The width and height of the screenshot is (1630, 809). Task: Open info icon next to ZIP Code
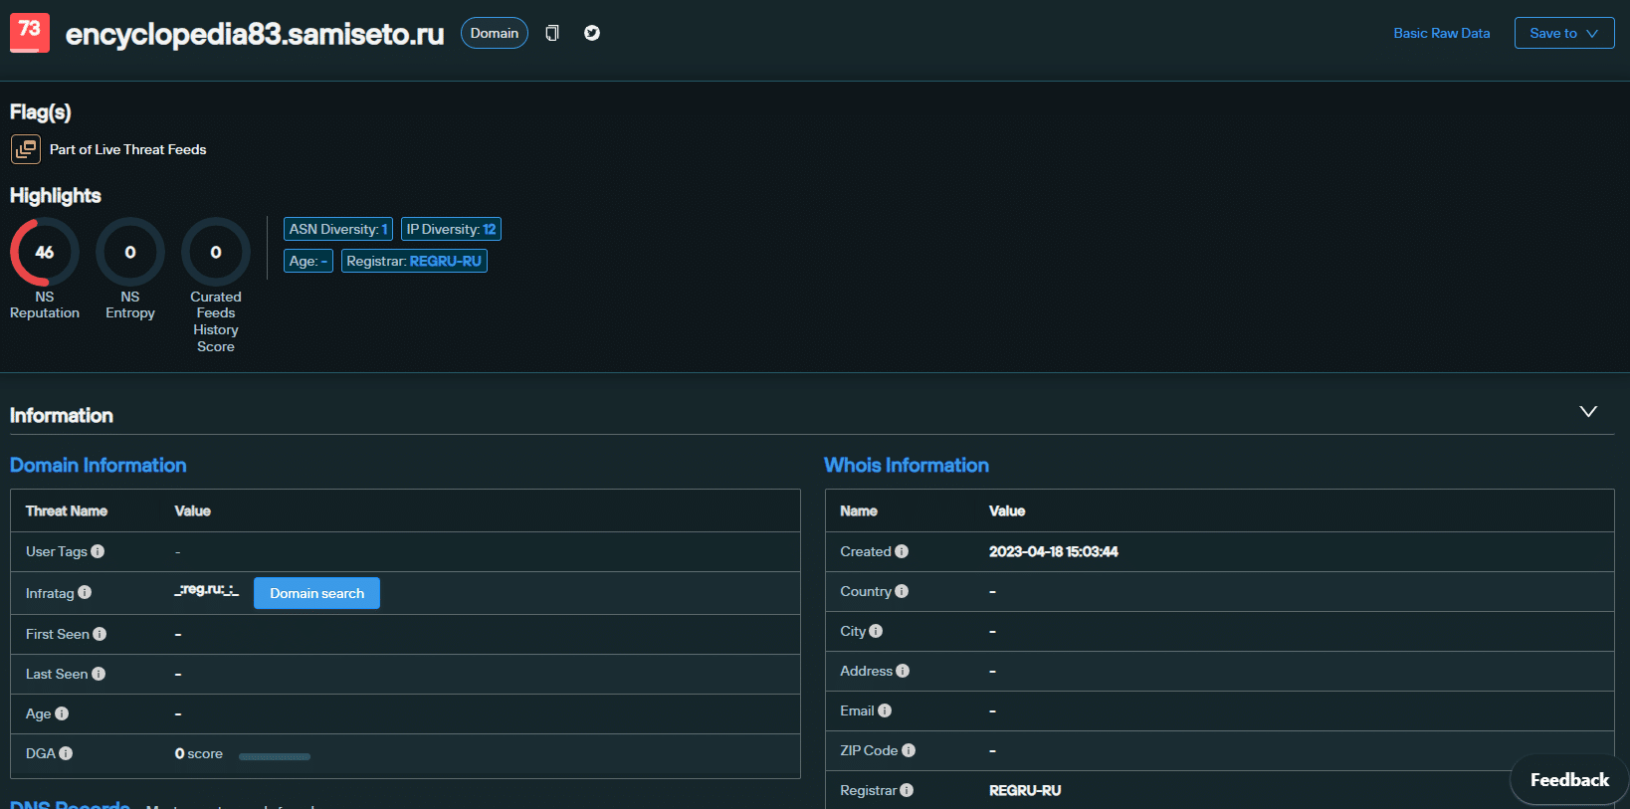pyautogui.click(x=909, y=750)
